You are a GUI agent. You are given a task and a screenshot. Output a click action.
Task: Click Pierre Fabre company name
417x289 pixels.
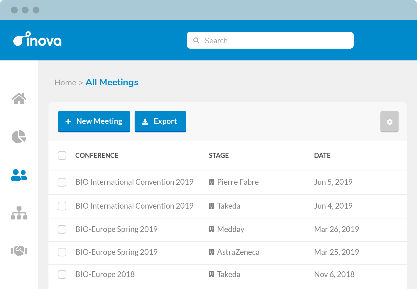tap(238, 182)
